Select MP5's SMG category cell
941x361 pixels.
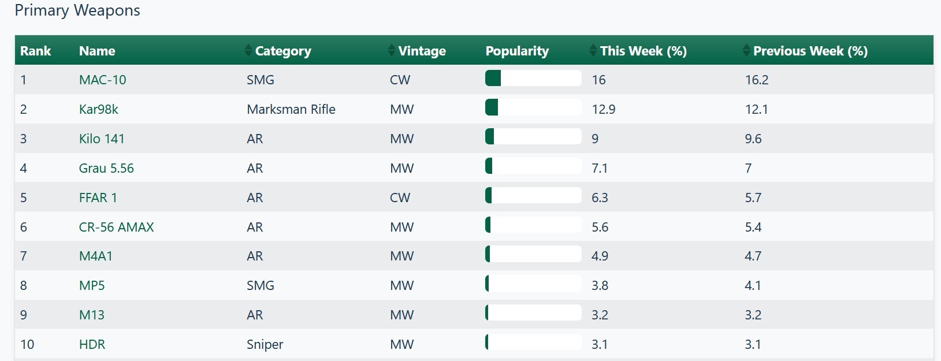[x=260, y=285]
